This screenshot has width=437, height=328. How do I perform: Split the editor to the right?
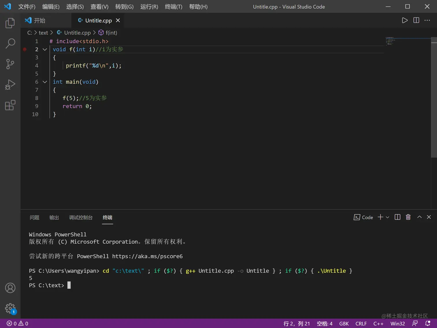click(x=416, y=20)
